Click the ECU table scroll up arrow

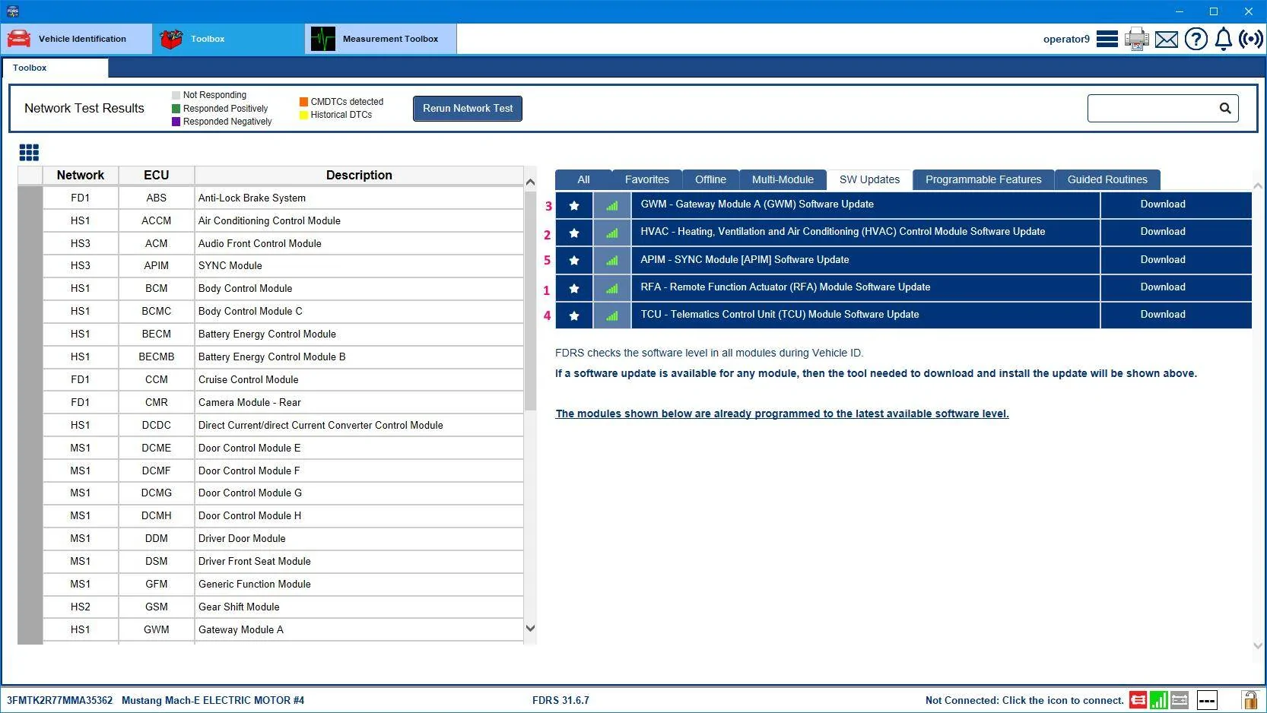tap(531, 182)
